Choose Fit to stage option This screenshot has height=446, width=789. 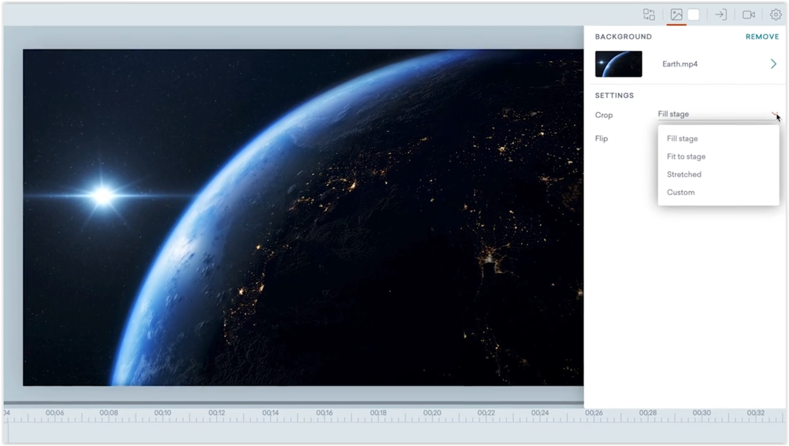(x=686, y=157)
